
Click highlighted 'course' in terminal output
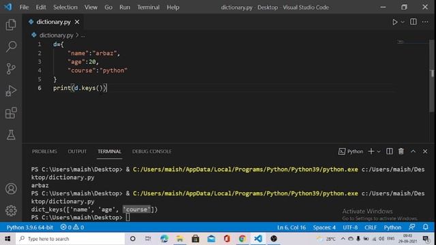pyautogui.click(x=137, y=210)
